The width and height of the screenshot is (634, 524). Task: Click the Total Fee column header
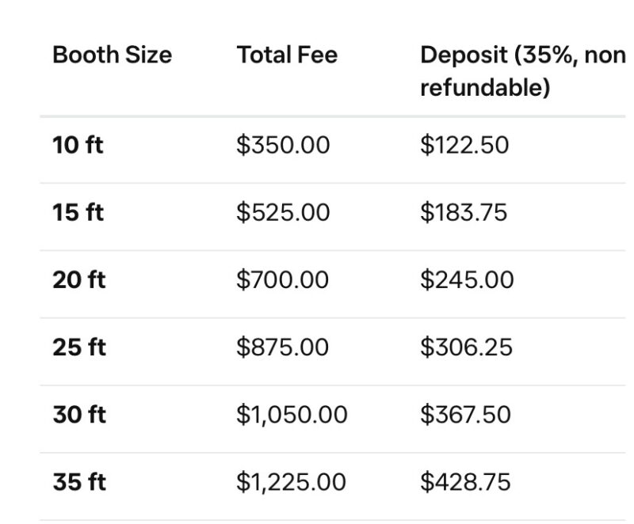pos(287,55)
